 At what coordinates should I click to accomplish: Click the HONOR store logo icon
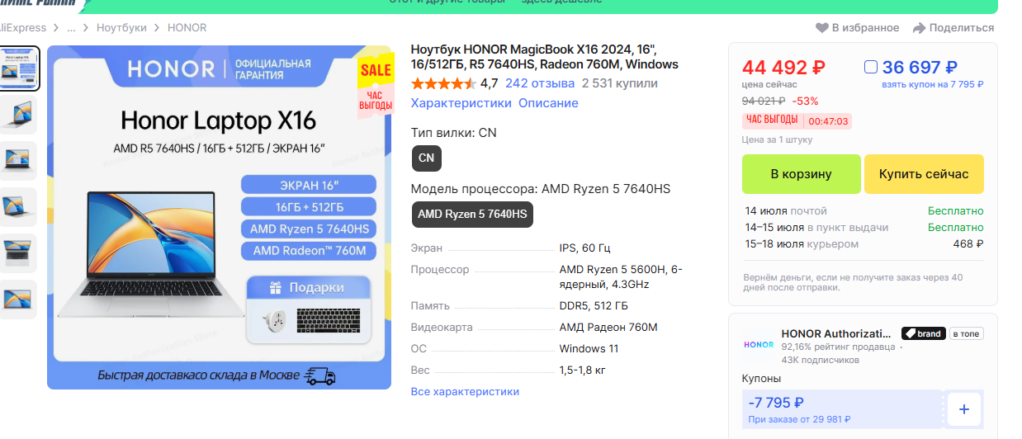[x=759, y=345]
